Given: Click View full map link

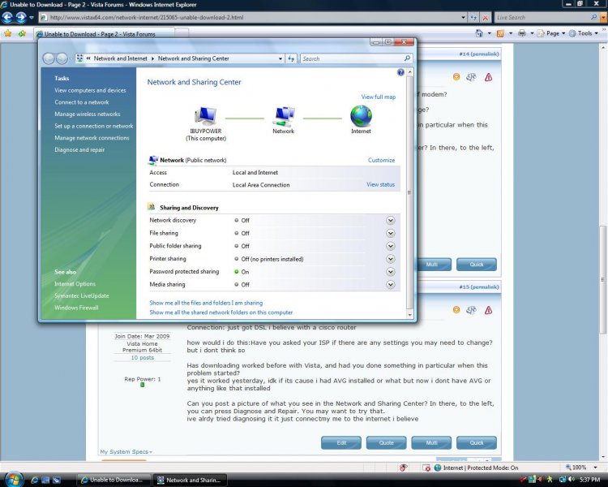Looking at the screenshot, I should tap(379, 97).
